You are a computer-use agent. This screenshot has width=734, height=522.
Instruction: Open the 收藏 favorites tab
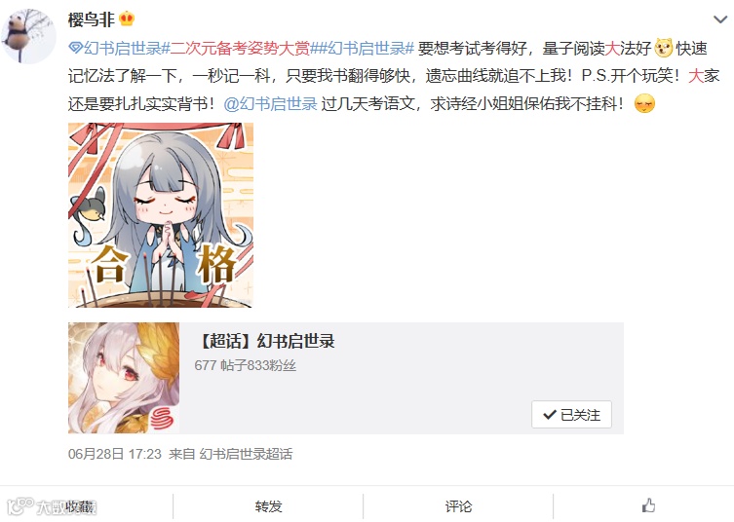(x=81, y=506)
